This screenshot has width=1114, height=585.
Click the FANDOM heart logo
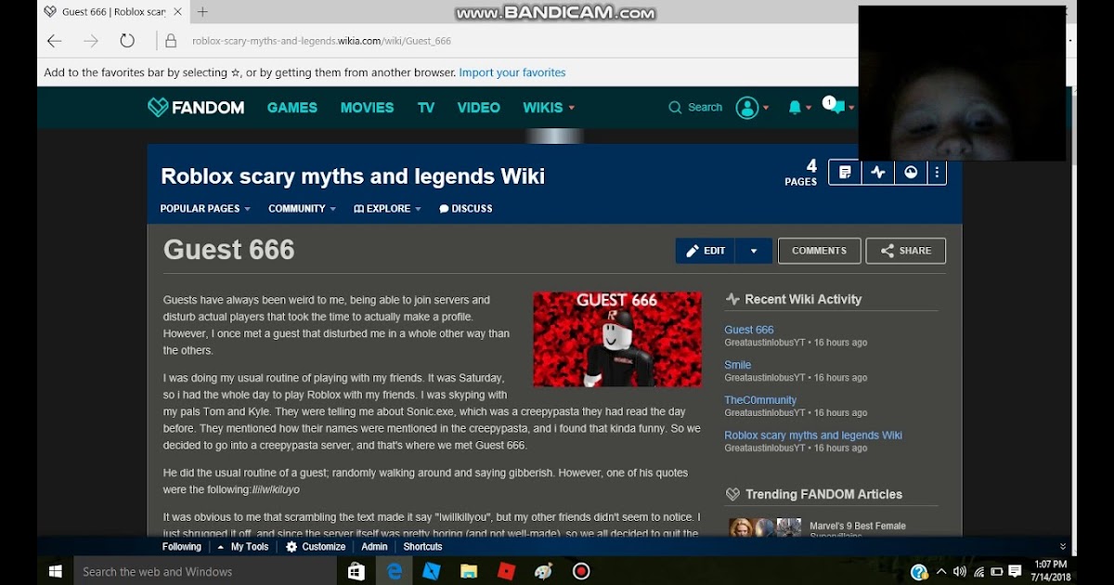coord(196,108)
